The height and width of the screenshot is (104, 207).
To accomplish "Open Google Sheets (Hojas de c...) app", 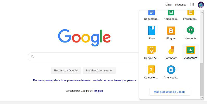I will tap(171, 15).
